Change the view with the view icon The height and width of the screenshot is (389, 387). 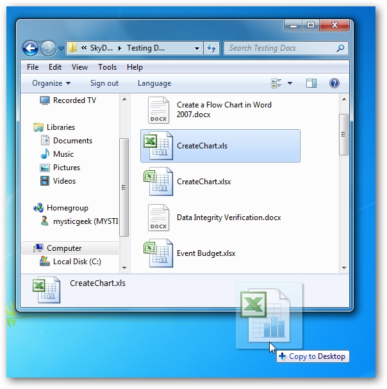[276, 83]
